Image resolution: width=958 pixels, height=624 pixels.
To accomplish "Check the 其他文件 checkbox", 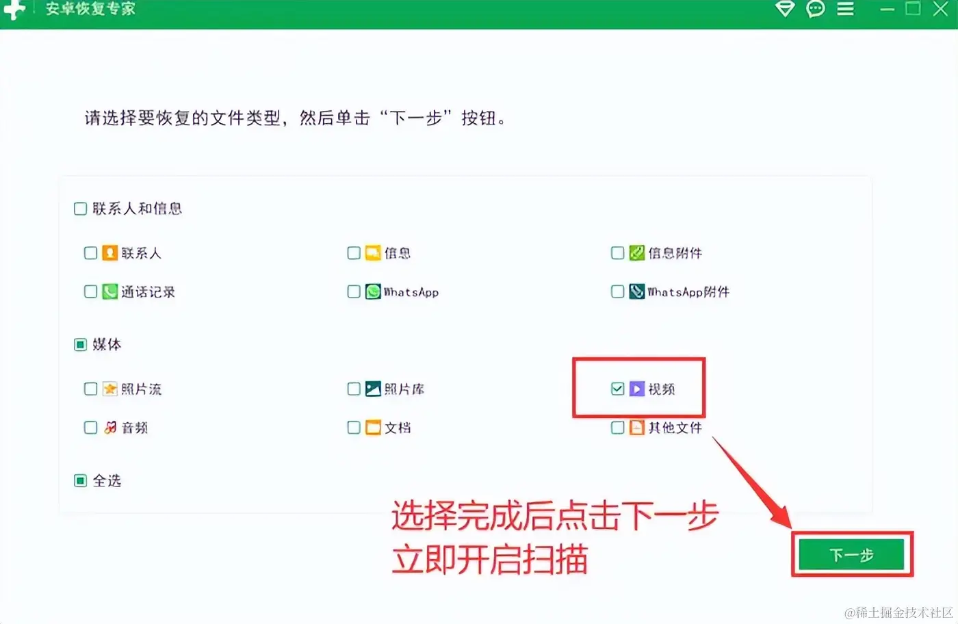I will tap(617, 428).
